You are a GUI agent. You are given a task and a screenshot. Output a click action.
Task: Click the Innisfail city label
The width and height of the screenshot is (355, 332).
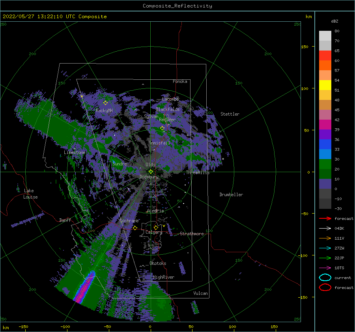159,143
